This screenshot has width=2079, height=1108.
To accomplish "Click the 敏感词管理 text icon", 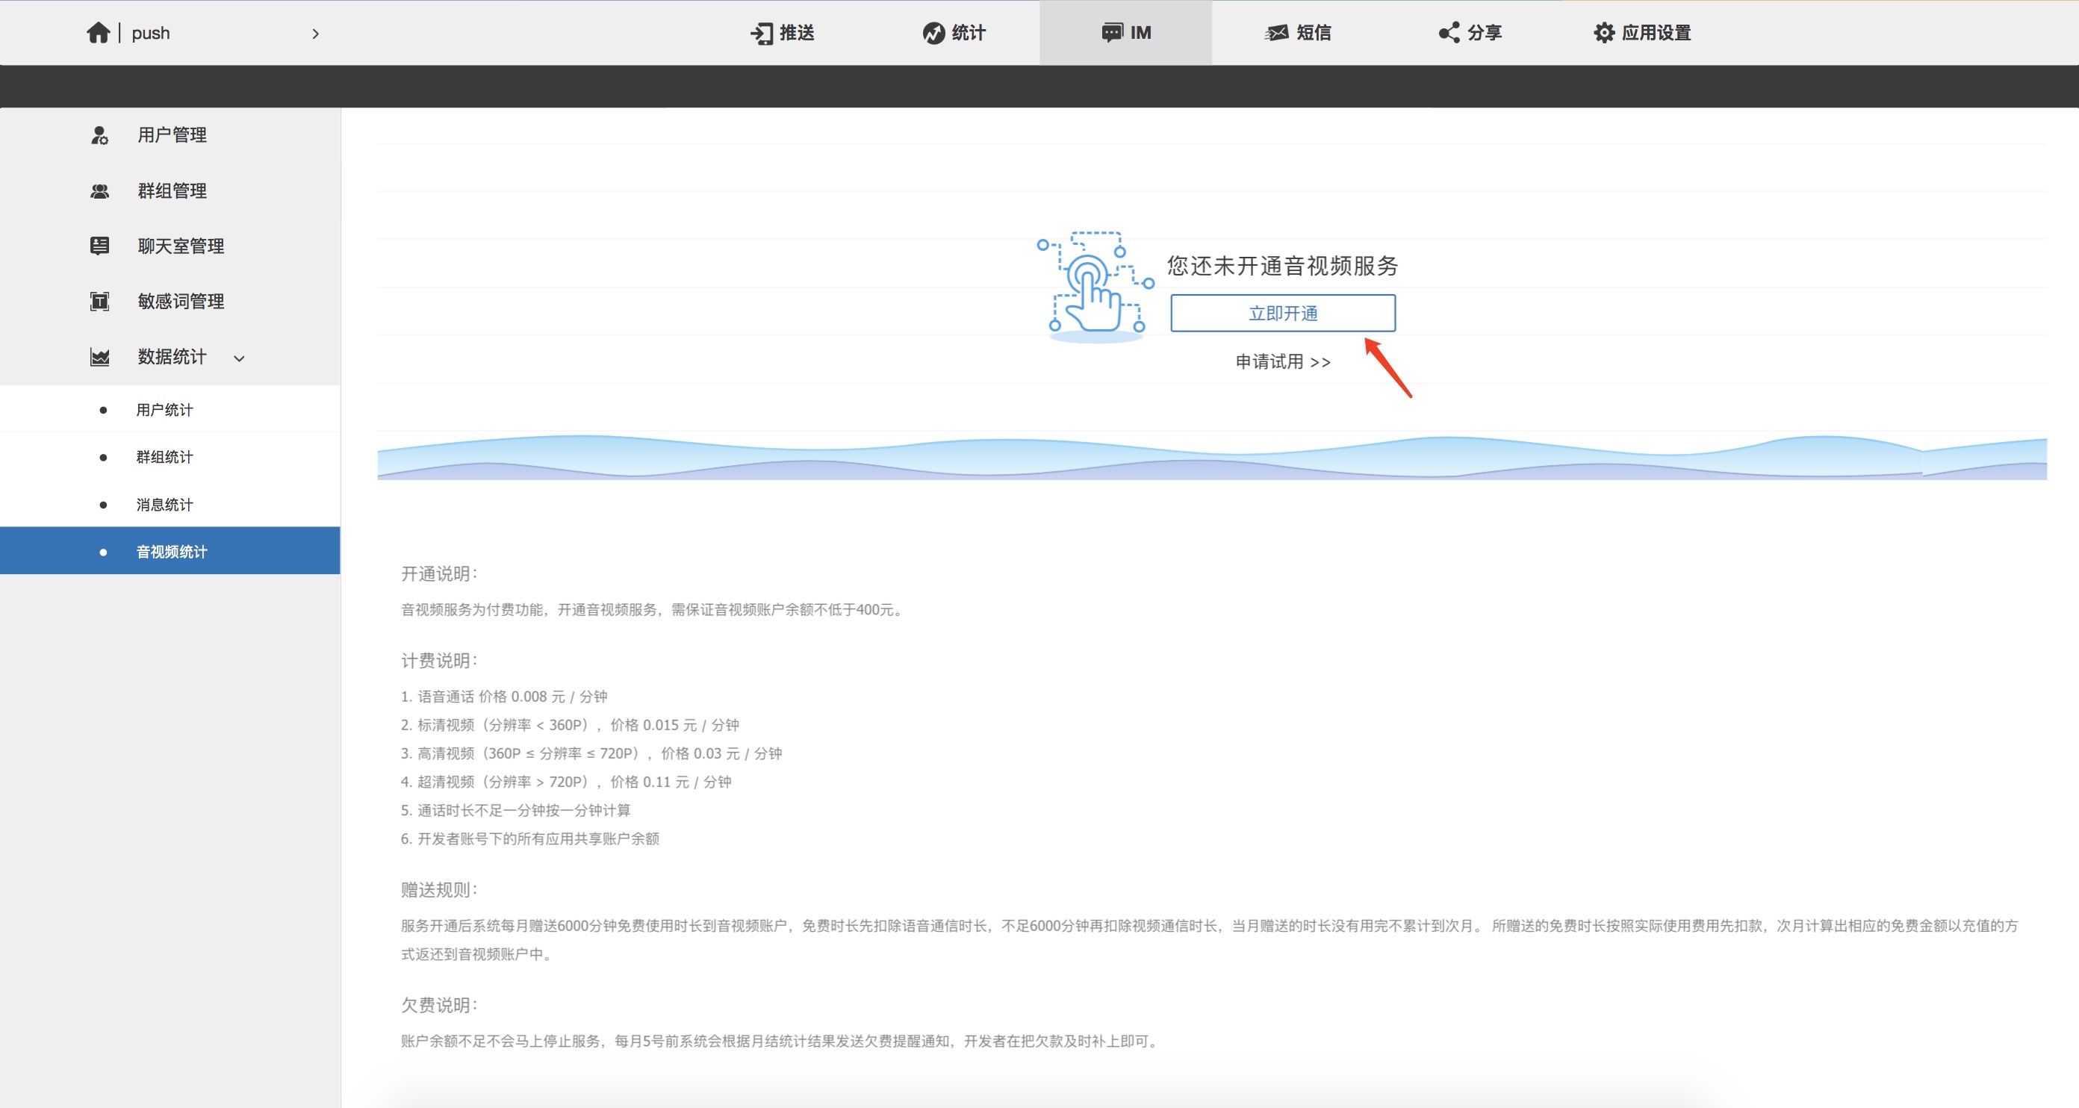I will (99, 302).
